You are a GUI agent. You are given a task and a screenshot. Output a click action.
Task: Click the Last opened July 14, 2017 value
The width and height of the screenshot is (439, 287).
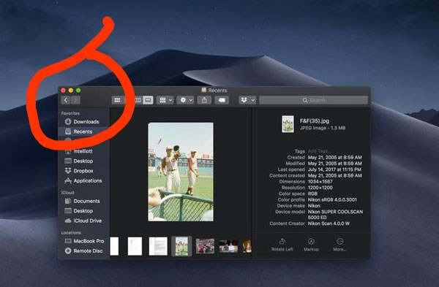pyautogui.click(x=334, y=169)
